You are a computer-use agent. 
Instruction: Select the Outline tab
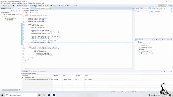tap(139, 40)
